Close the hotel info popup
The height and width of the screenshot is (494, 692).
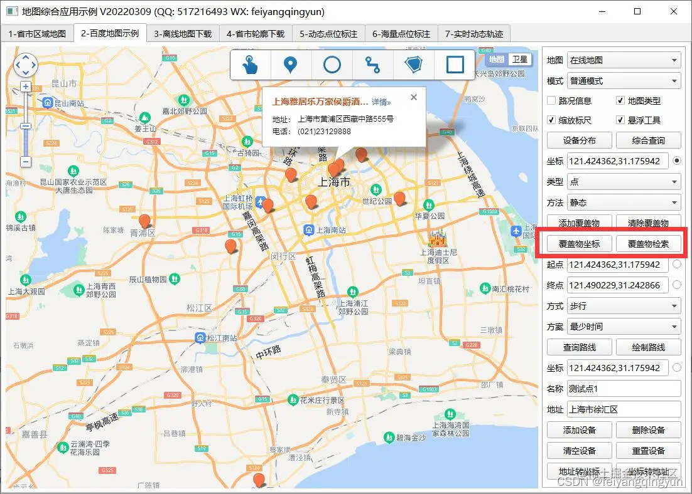tap(414, 97)
